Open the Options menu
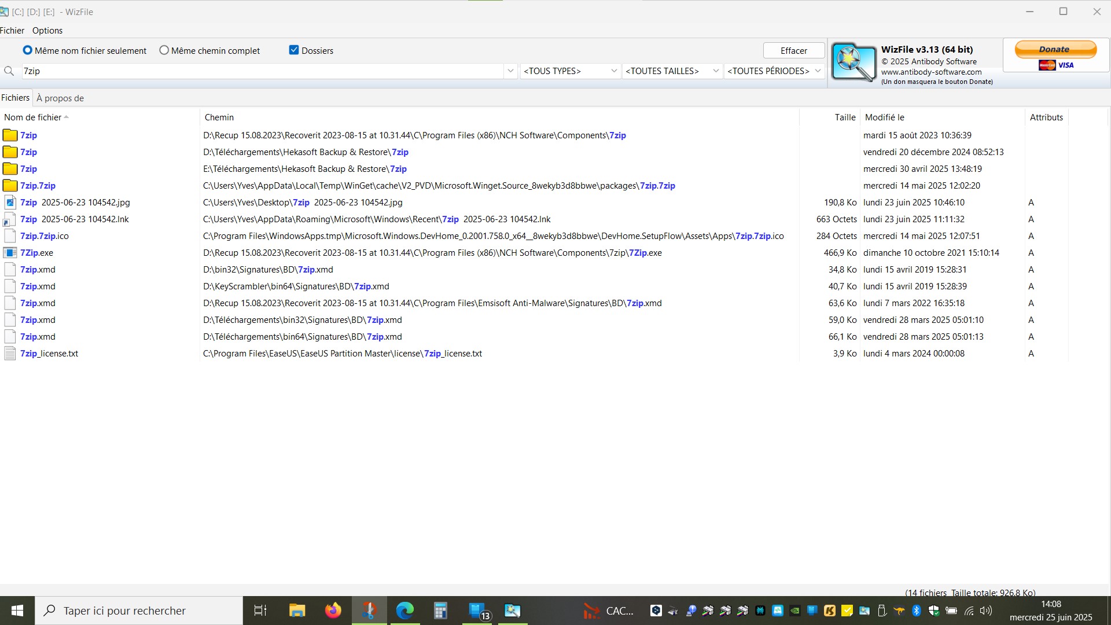The height and width of the screenshot is (625, 1111). pos(47,31)
